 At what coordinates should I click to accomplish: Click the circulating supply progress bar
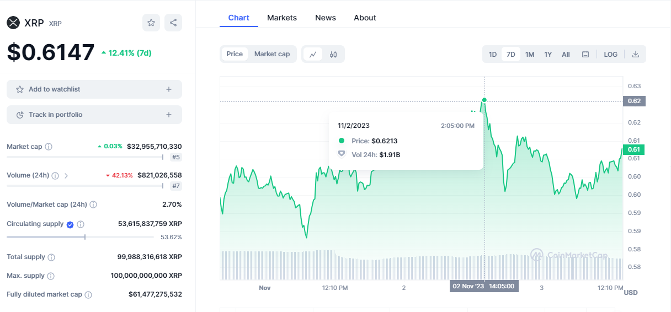click(x=80, y=237)
